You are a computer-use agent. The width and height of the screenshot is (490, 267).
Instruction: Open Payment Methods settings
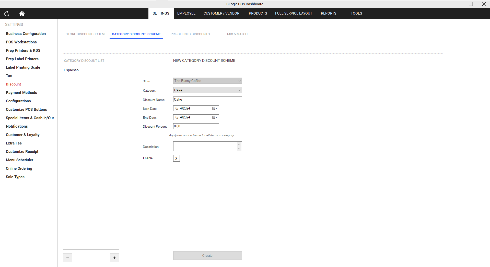tap(21, 93)
